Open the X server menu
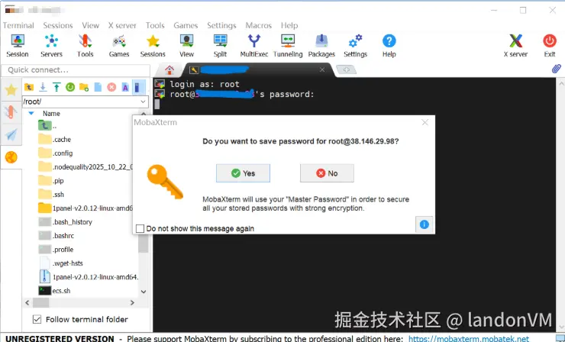 [x=122, y=25]
